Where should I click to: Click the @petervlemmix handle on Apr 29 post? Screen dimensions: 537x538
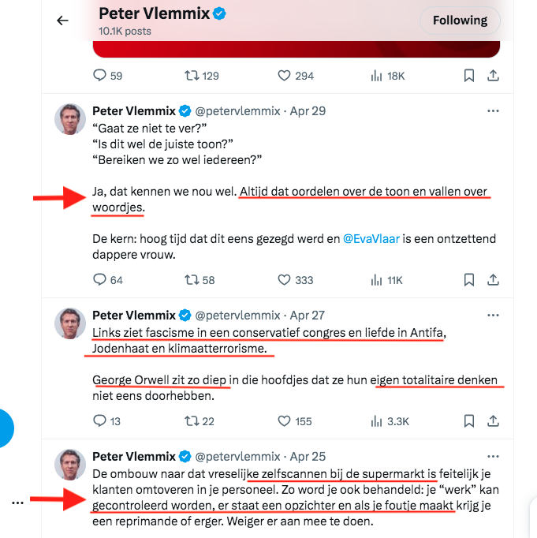pos(237,111)
